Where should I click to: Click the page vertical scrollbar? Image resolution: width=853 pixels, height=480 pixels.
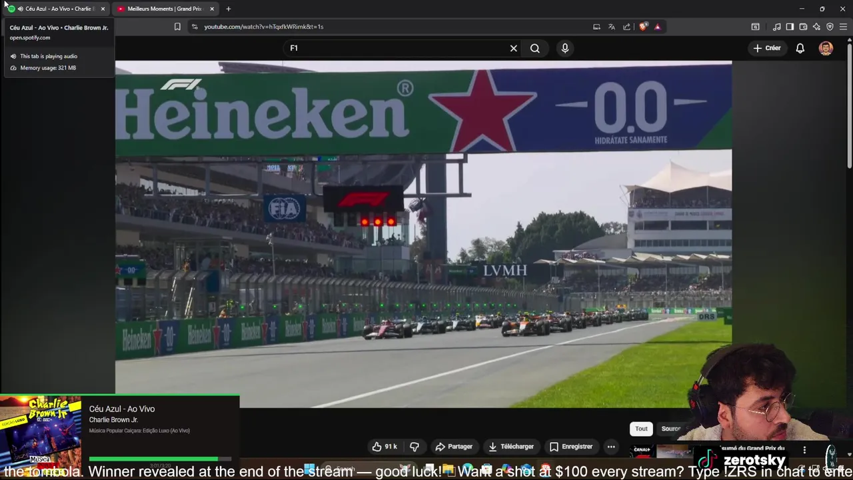[x=849, y=107]
